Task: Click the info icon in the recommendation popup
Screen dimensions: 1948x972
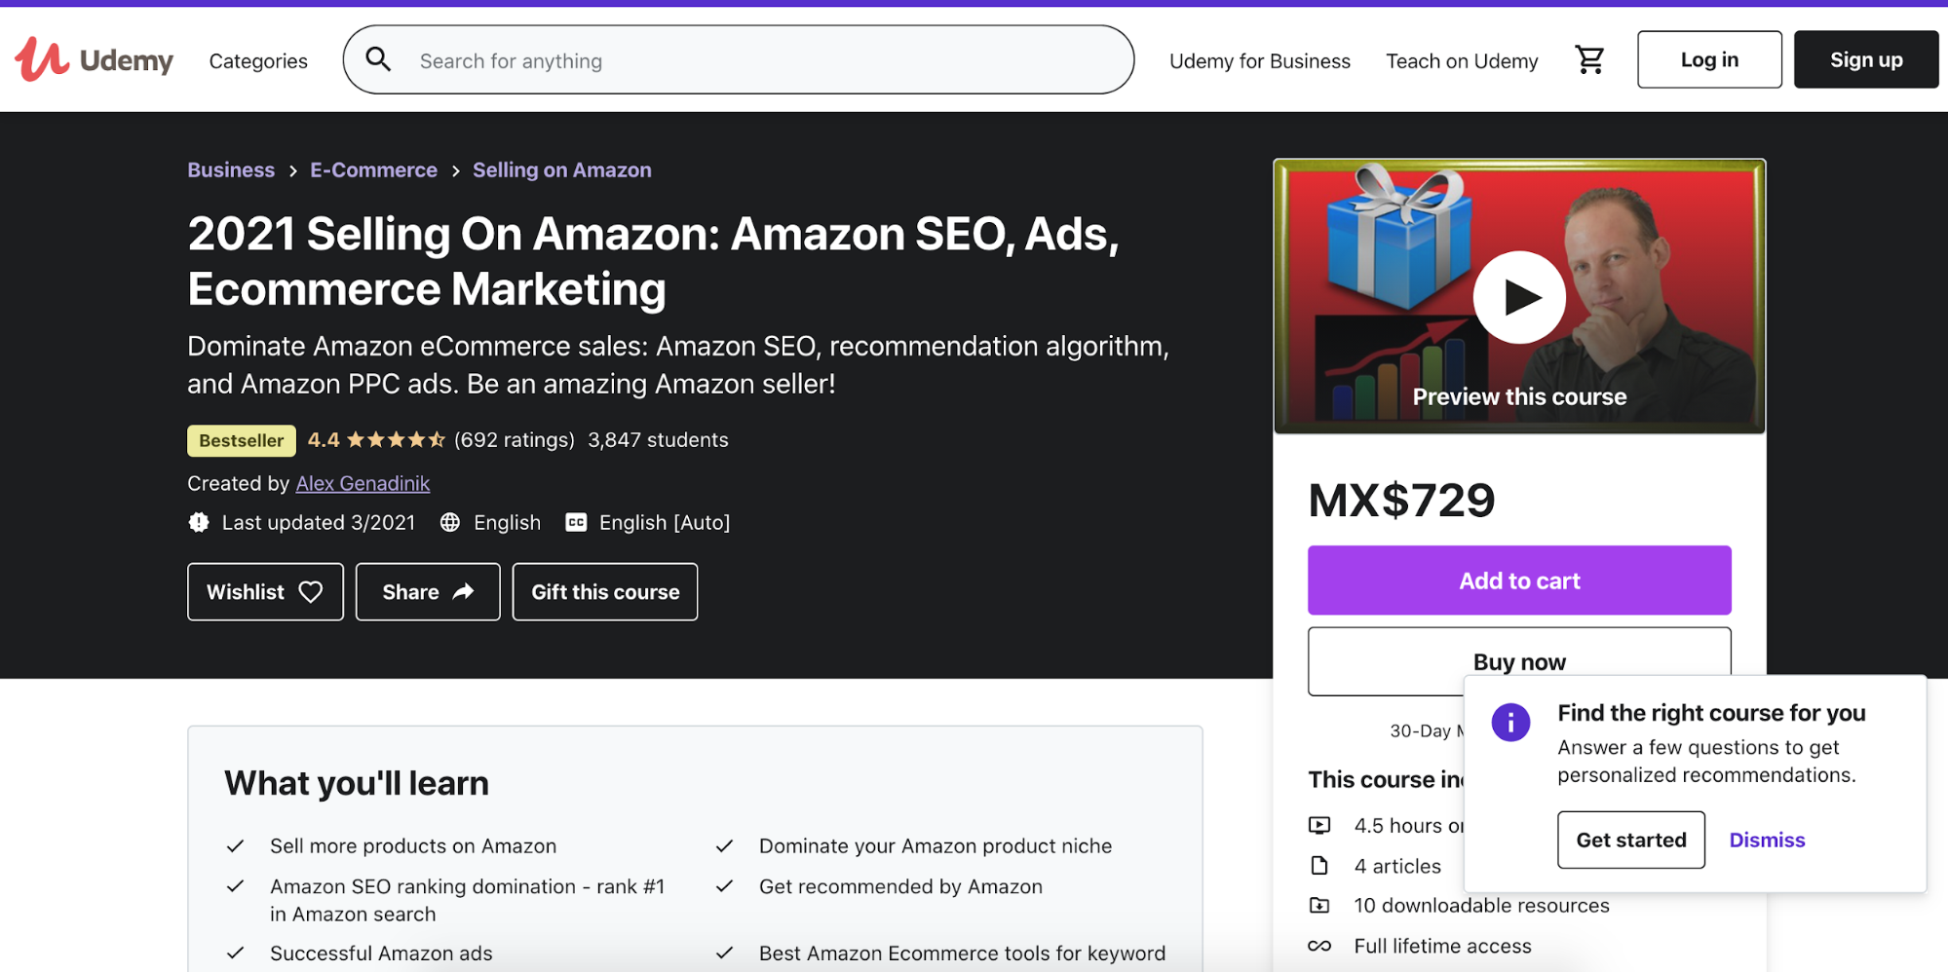Action: 1509,723
